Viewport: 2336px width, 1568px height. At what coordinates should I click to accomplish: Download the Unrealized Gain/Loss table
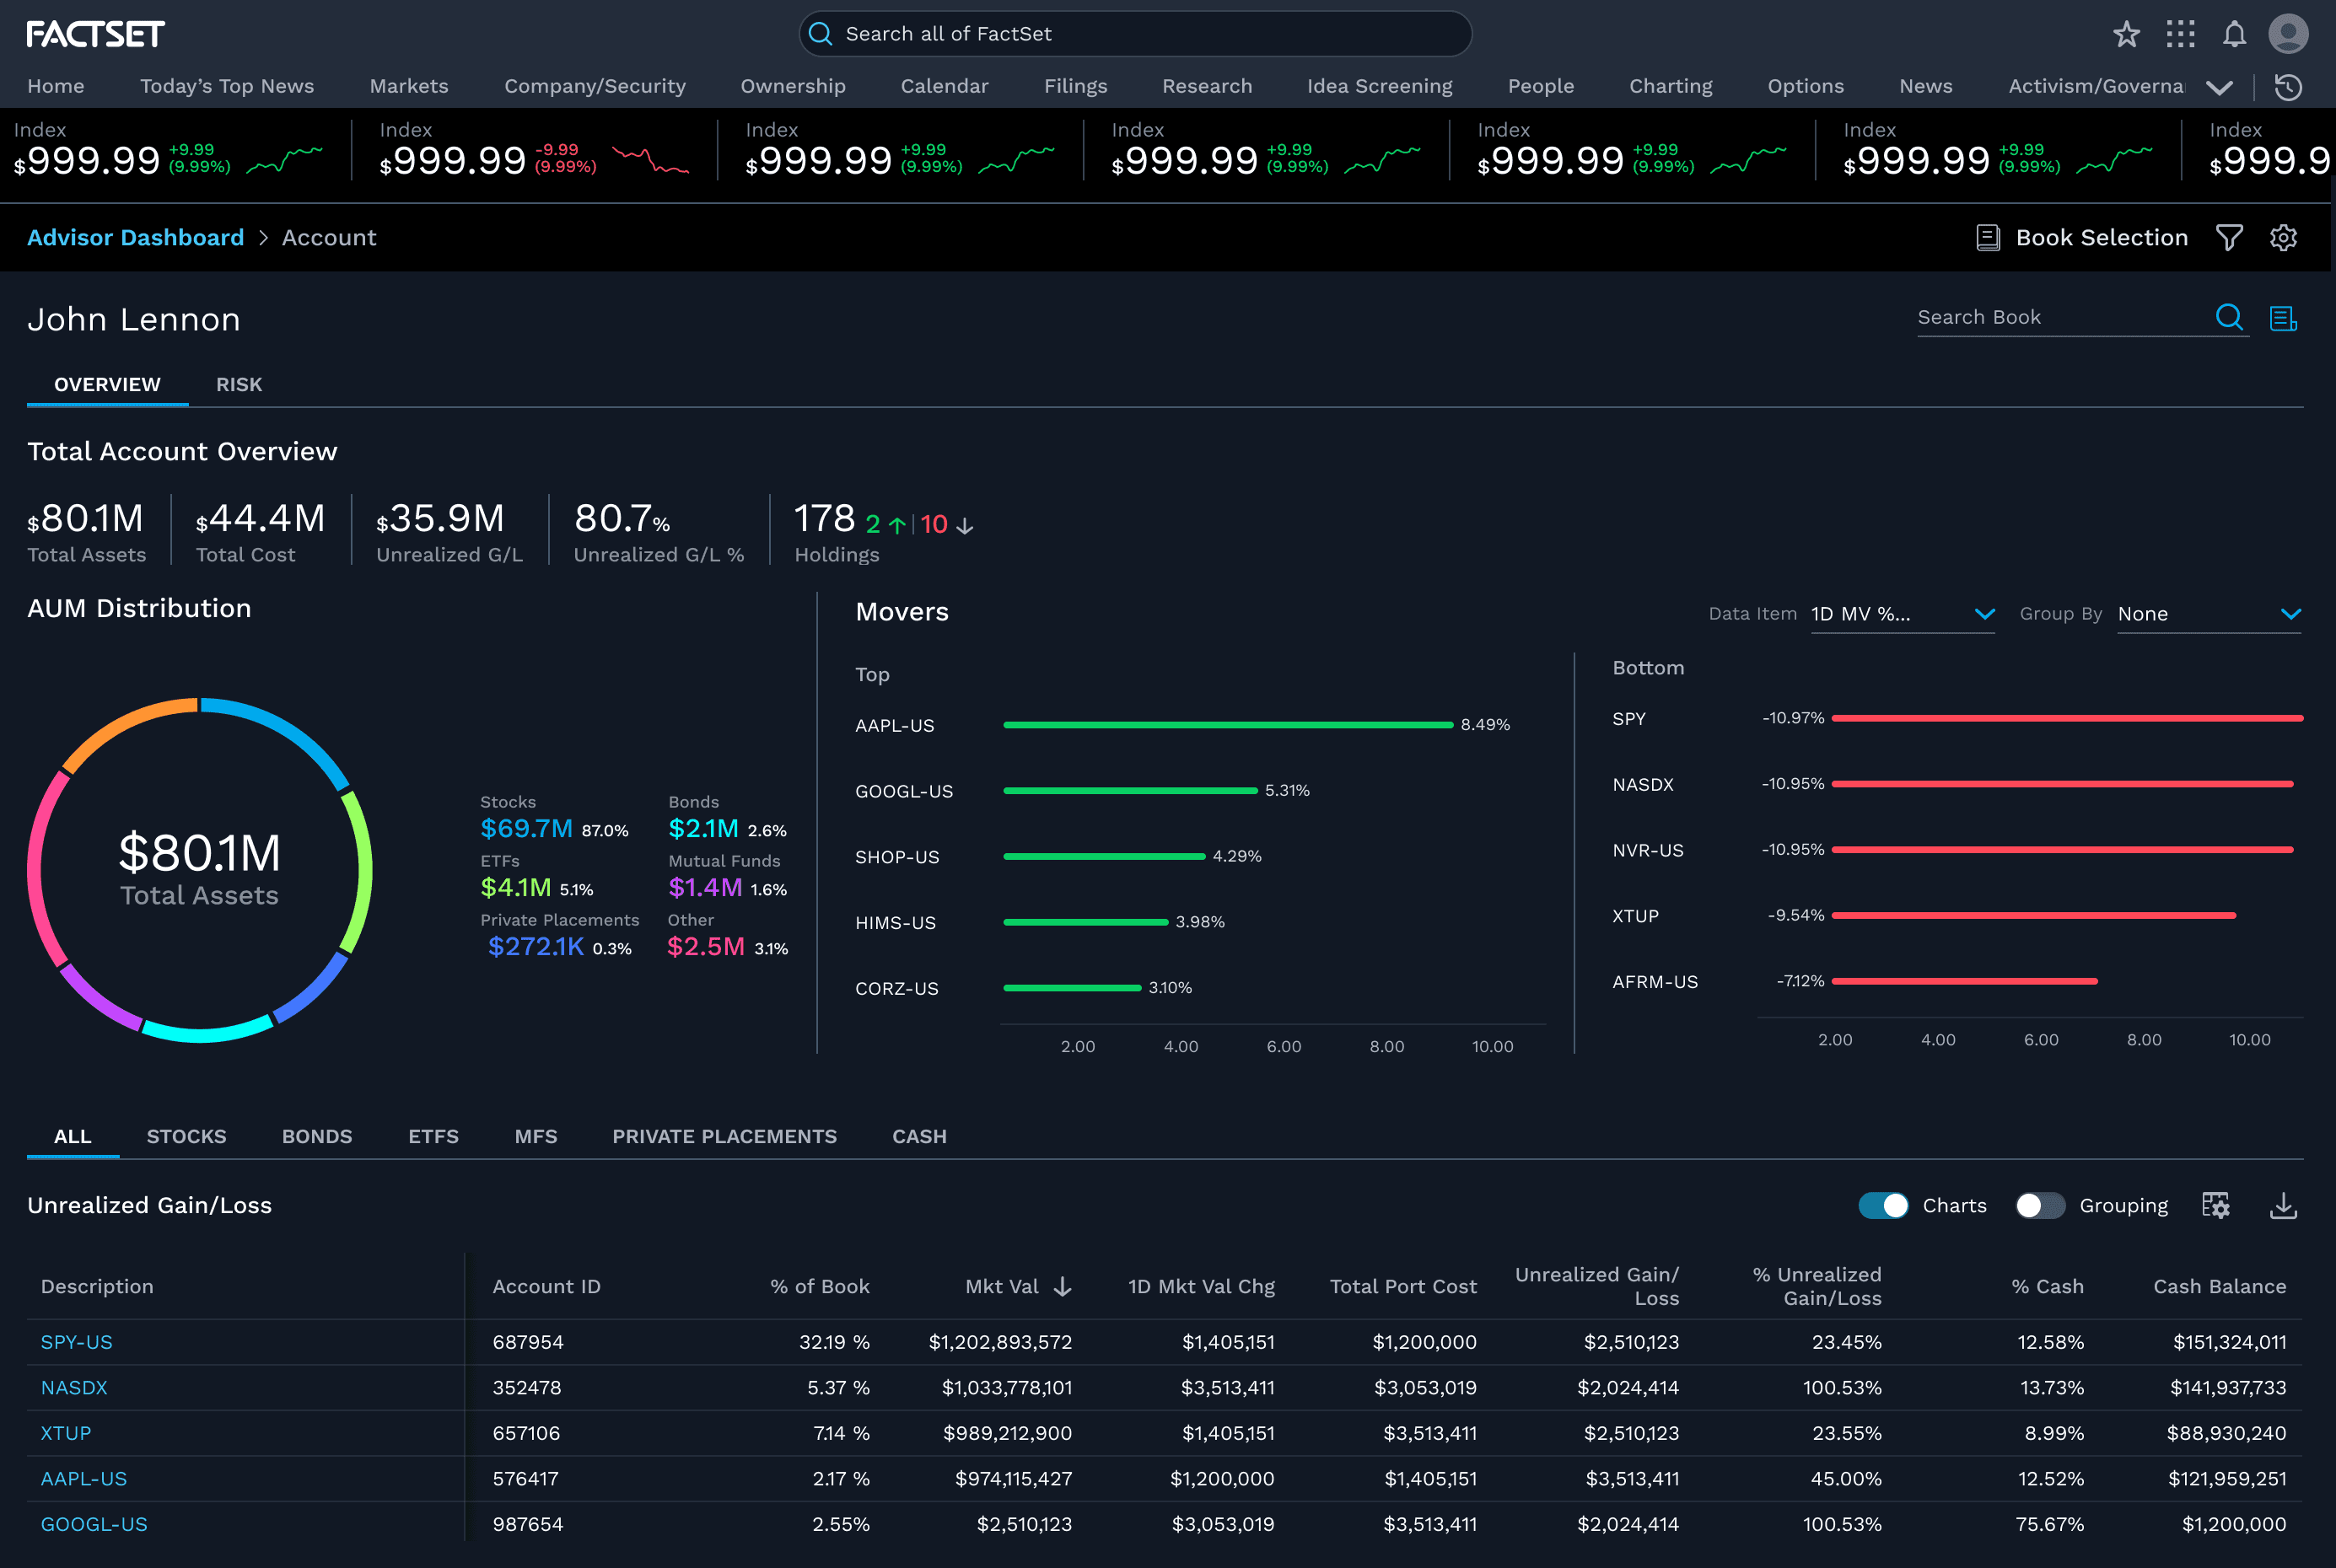click(x=2283, y=1205)
